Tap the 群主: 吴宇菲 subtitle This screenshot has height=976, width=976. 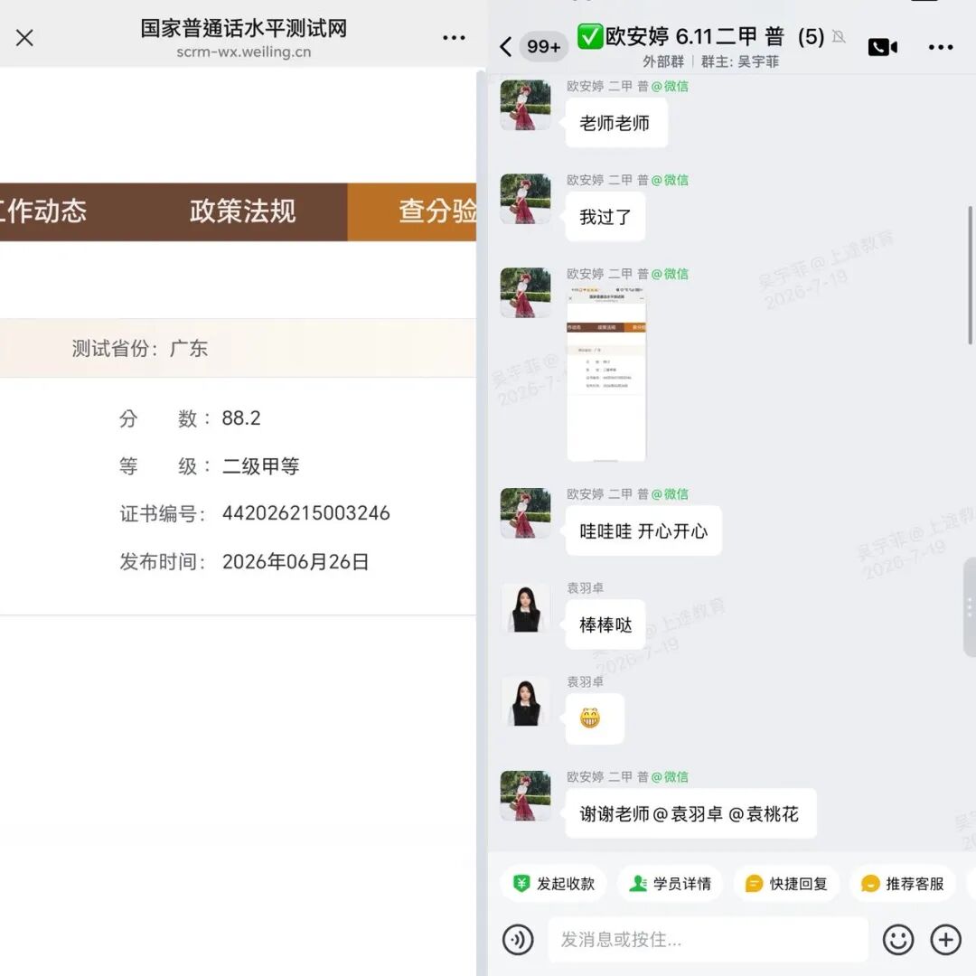[740, 61]
